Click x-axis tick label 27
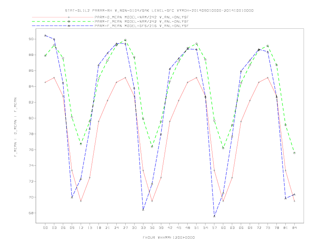Screen dimensions: 321x248 tap(125, 228)
